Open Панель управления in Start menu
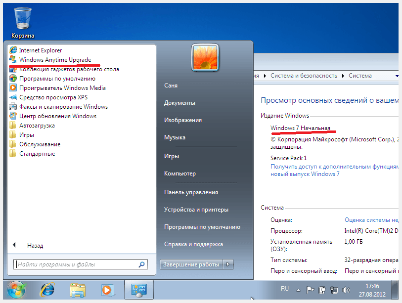 click(191, 192)
